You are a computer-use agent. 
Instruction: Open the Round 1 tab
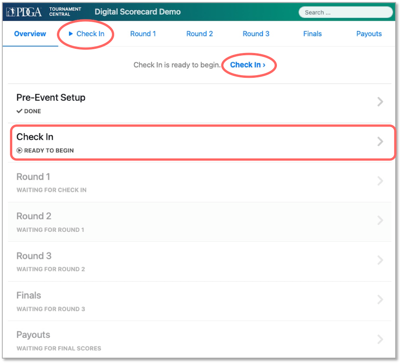click(x=143, y=34)
